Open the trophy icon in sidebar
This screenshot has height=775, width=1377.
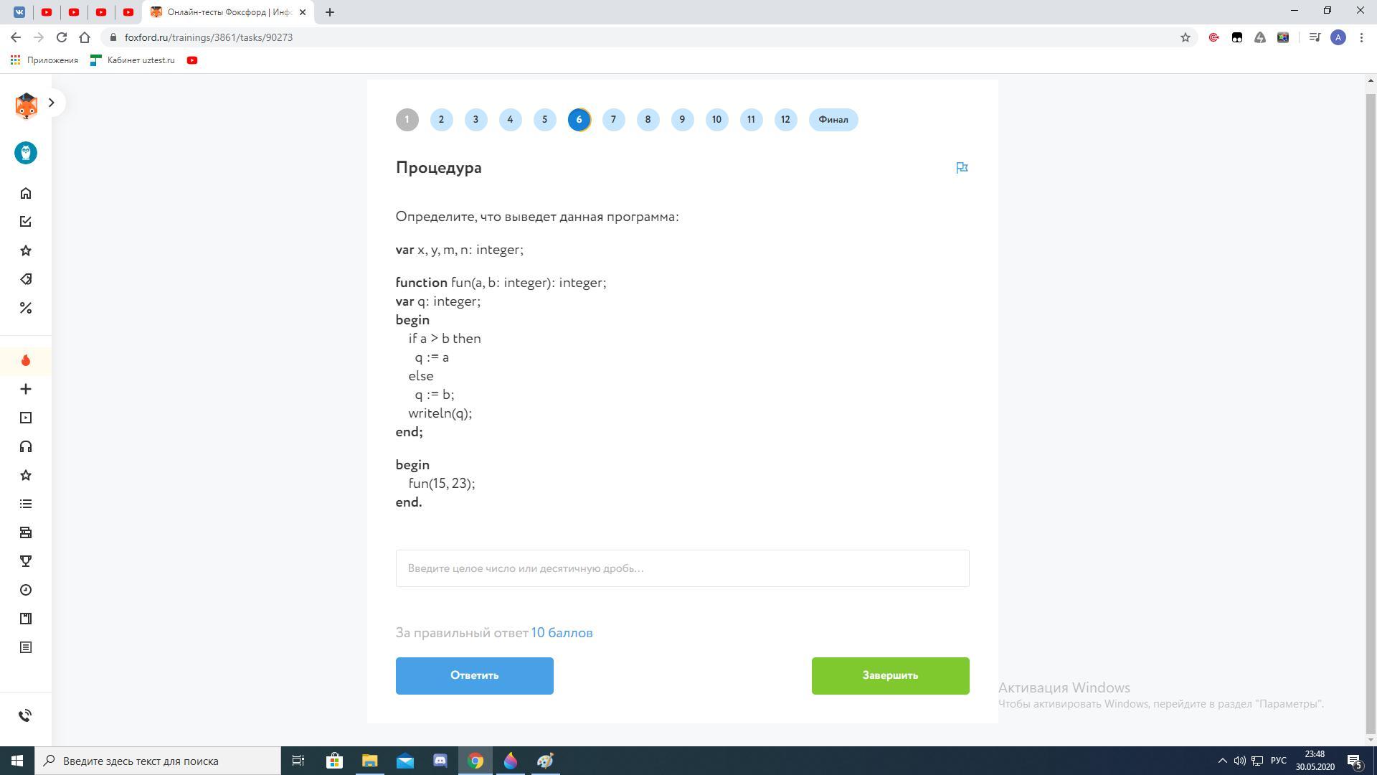point(26,561)
